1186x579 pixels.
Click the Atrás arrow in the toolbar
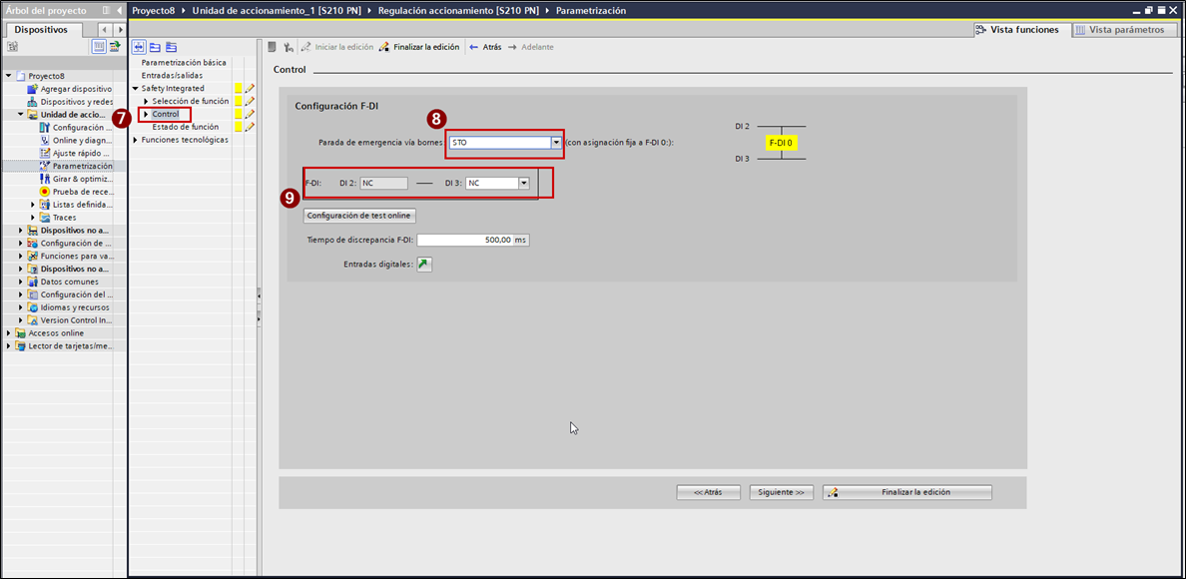point(474,47)
